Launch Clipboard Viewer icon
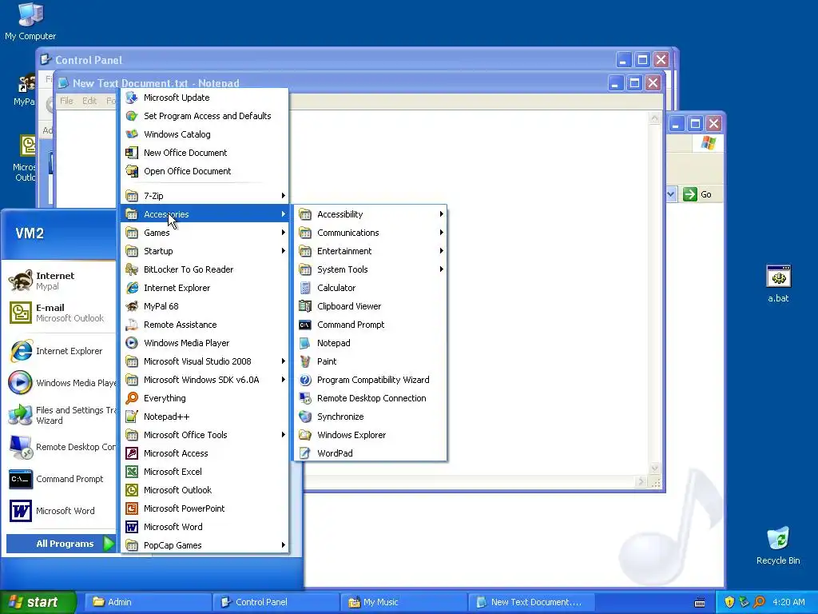Screen dimensions: 818x614 pyautogui.click(x=305, y=306)
